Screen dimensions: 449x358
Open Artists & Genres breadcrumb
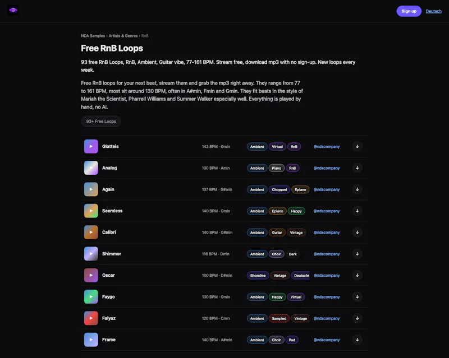(123, 36)
